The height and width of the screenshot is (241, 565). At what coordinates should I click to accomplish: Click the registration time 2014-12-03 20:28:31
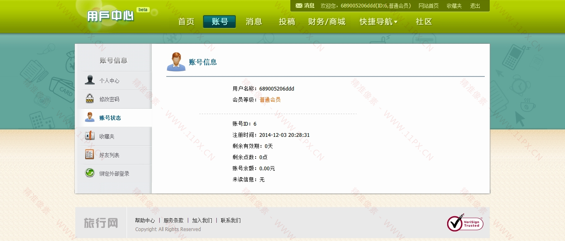(285, 135)
